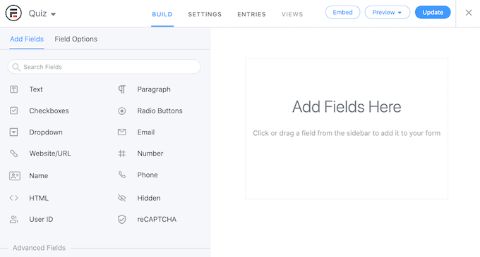This screenshot has width=480, height=257.
Task: Add the Dropdown field type
Action: pos(46,132)
